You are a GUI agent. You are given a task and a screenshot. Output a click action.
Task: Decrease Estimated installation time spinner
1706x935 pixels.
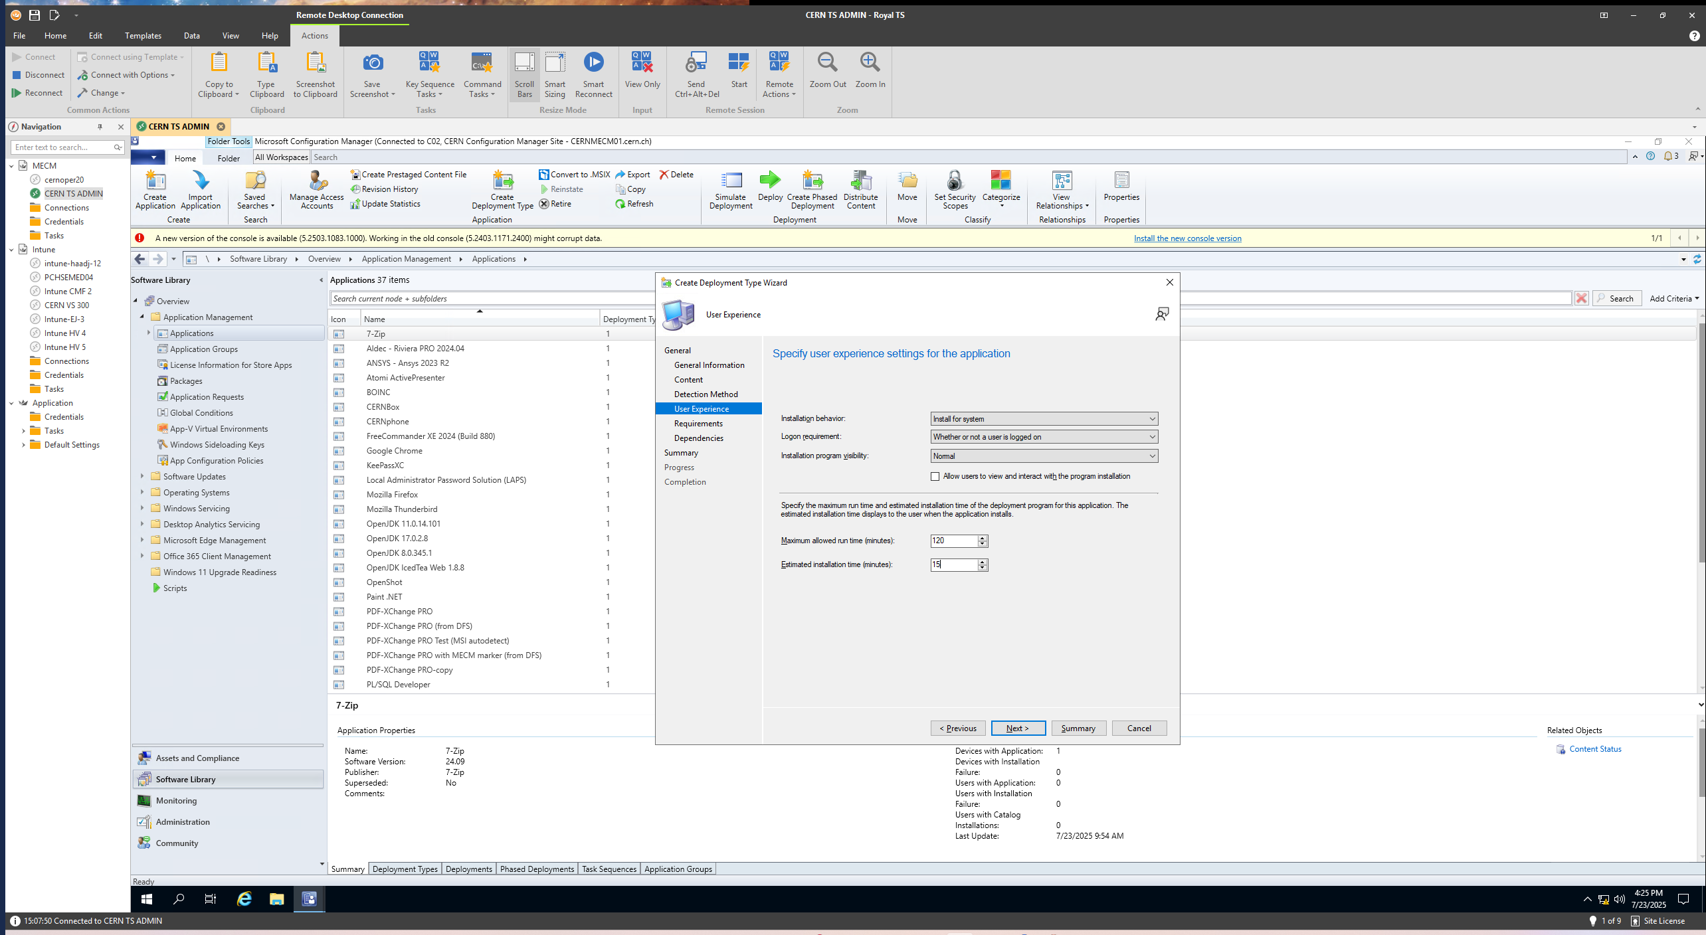pyautogui.click(x=983, y=568)
